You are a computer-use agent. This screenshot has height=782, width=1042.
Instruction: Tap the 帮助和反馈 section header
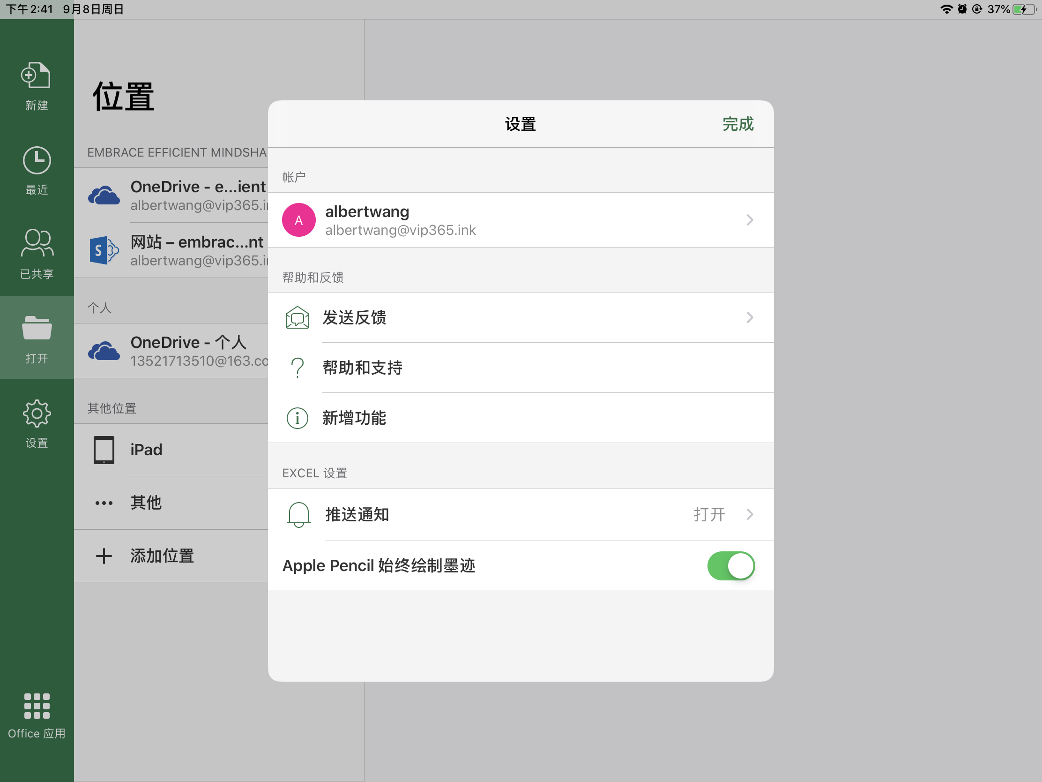(313, 277)
